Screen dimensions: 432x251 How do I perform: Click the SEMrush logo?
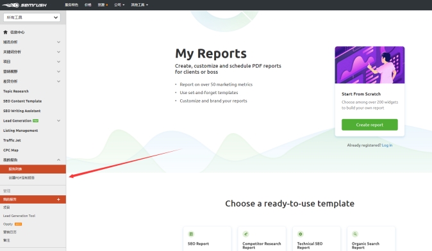point(24,5)
